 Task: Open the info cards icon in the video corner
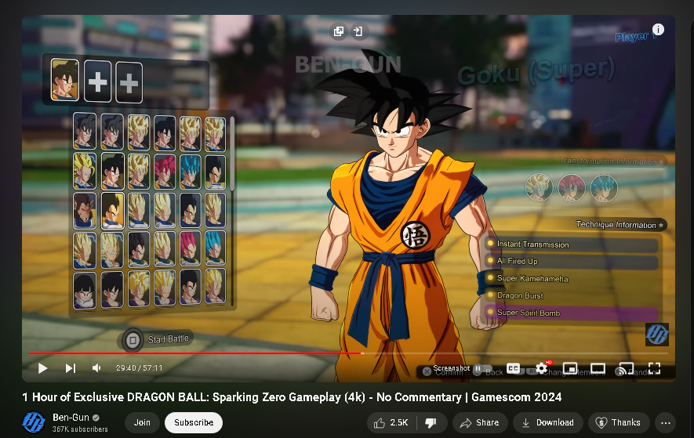[658, 29]
